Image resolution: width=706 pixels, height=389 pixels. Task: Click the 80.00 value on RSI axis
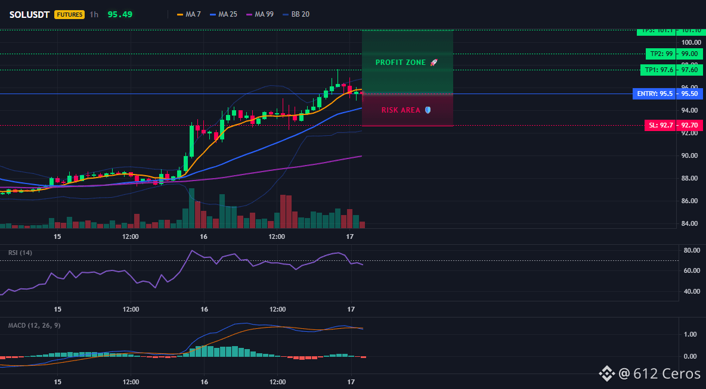691,250
